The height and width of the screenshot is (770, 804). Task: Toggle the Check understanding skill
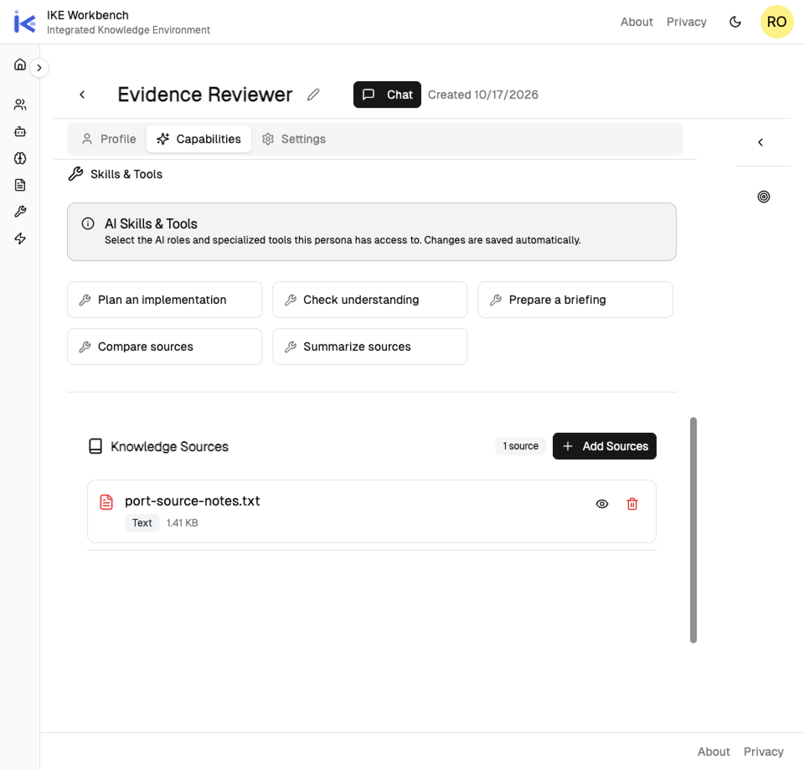point(370,300)
